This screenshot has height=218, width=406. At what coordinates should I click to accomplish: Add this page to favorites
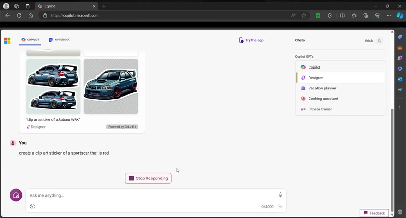pos(304,15)
